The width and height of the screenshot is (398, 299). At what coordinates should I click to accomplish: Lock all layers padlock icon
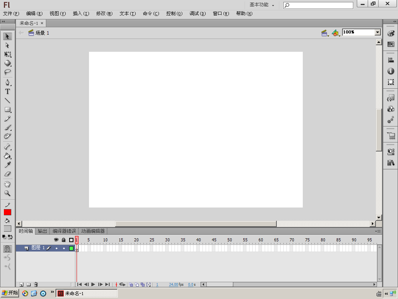[x=64, y=240]
